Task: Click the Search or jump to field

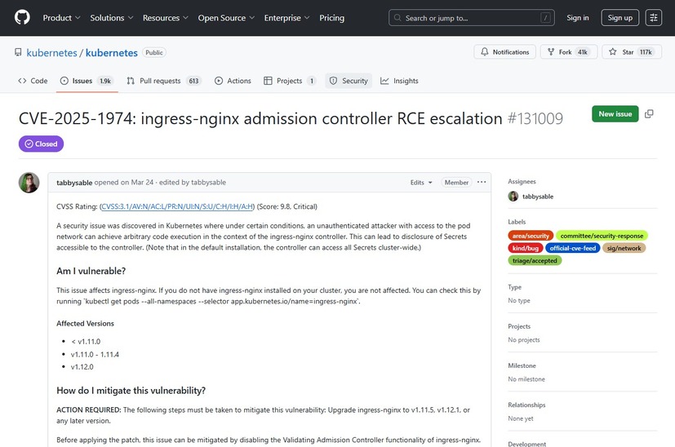Action: 471,17
